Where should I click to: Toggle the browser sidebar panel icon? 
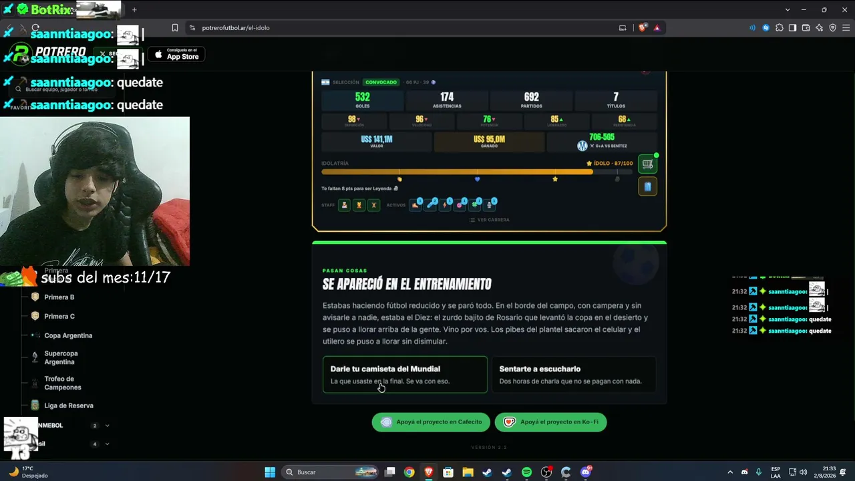792,27
